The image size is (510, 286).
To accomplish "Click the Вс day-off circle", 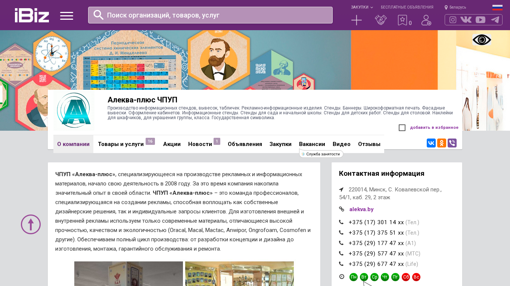I will tap(416, 277).
